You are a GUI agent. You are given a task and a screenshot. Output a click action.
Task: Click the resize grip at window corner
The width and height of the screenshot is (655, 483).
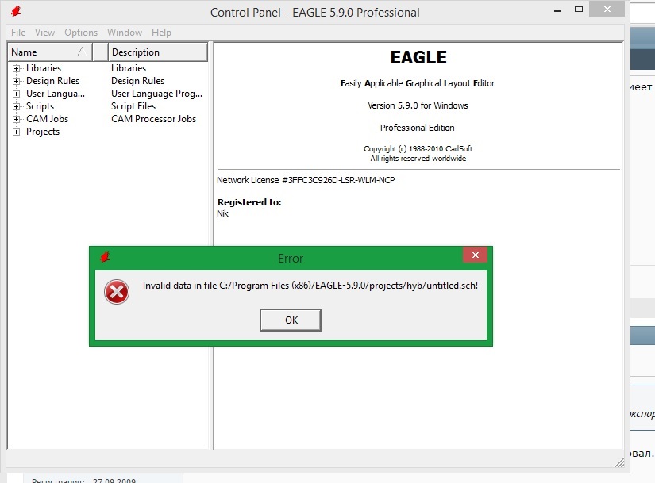619,462
